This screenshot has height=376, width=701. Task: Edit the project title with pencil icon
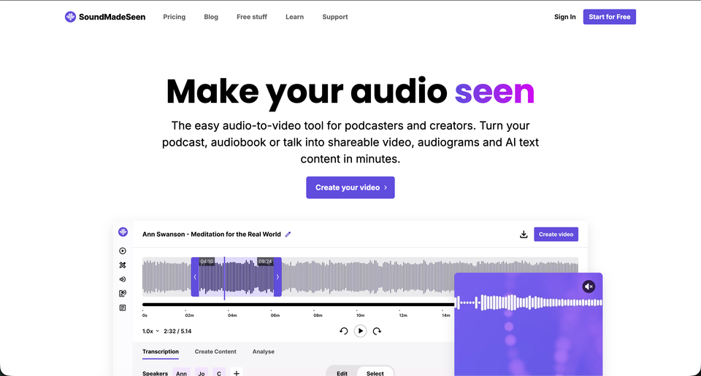click(x=288, y=234)
